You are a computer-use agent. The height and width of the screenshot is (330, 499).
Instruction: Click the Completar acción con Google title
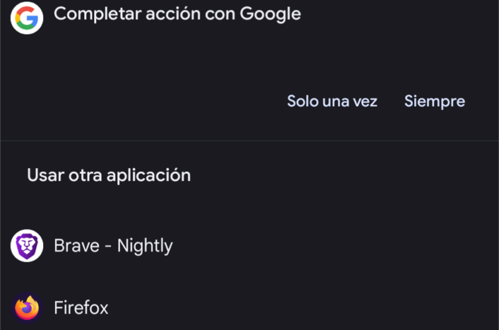177,14
